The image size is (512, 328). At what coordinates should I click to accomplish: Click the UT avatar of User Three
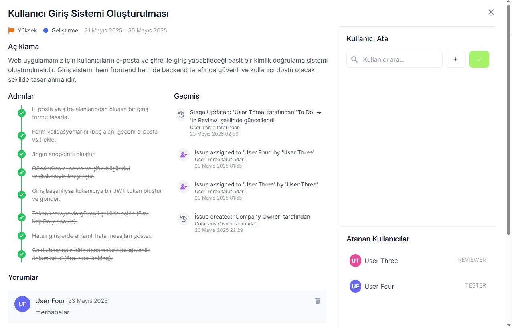(x=355, y=261)
